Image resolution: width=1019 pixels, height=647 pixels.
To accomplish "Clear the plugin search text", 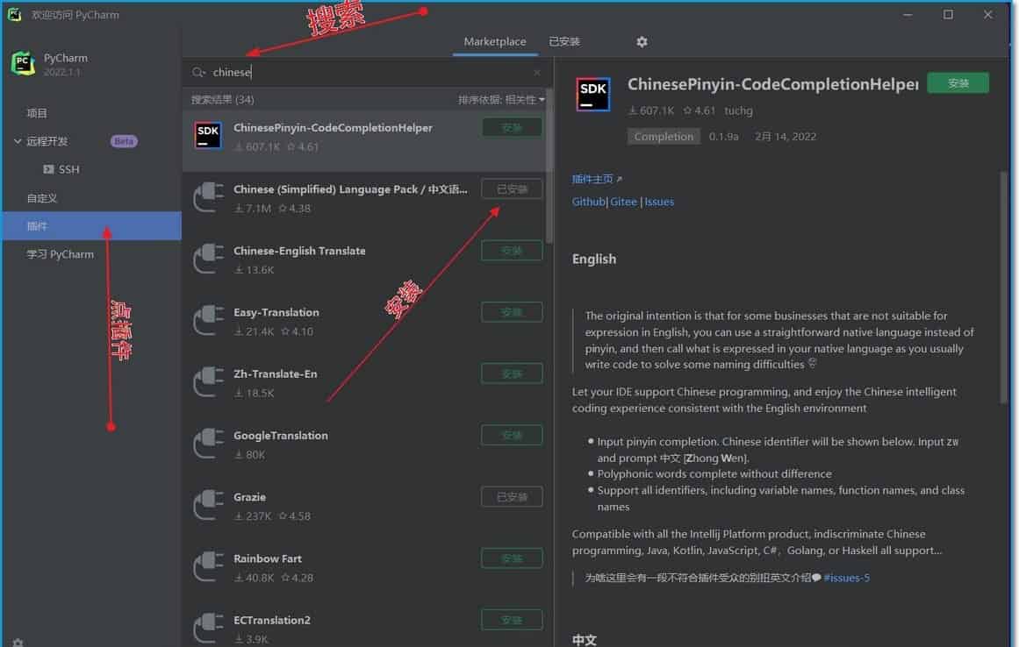I will tap(537, 72).
